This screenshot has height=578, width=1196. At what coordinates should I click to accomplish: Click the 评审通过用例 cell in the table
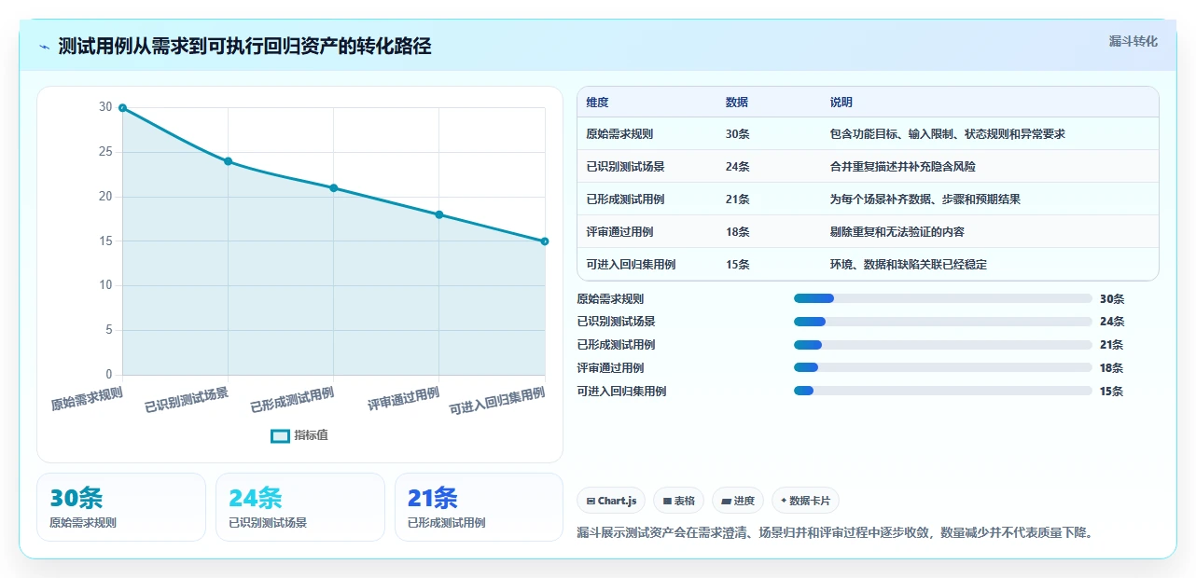[619, 232]
